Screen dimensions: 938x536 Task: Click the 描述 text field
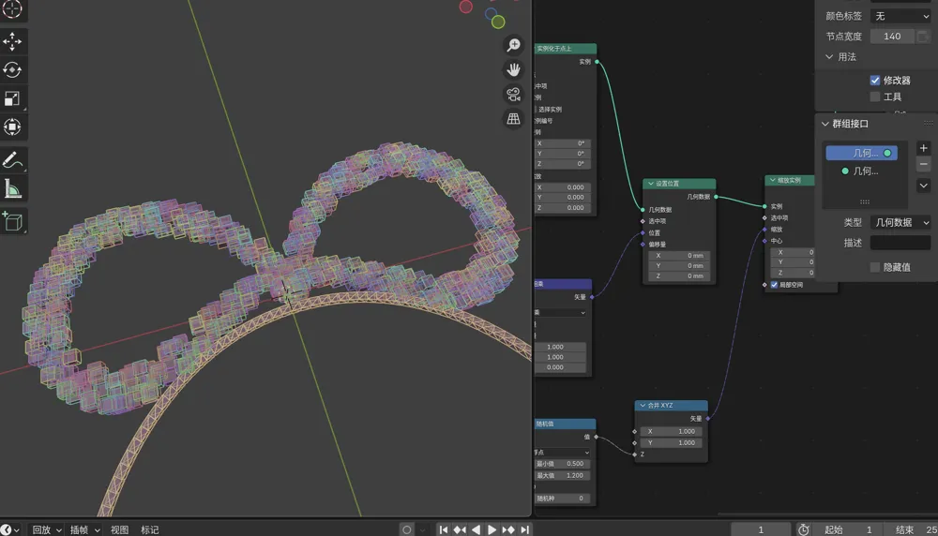click(x=900, y=243)
